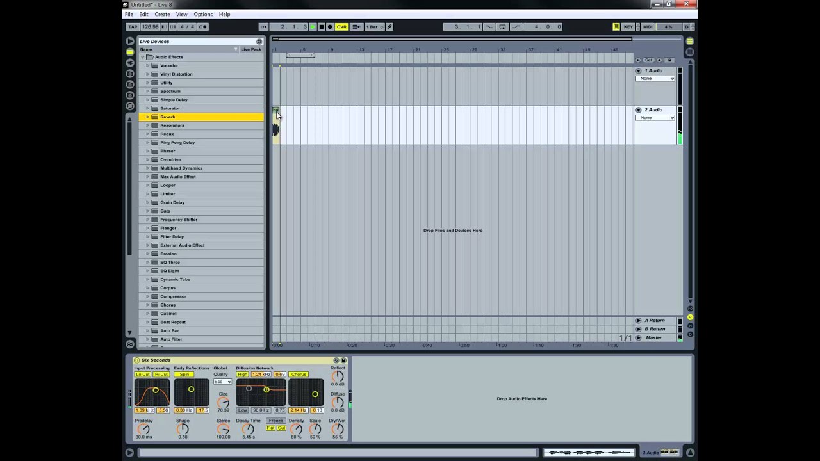
Task: Click the Next Locator arrow
Action: pyautogui.click(x=660, y=60)
